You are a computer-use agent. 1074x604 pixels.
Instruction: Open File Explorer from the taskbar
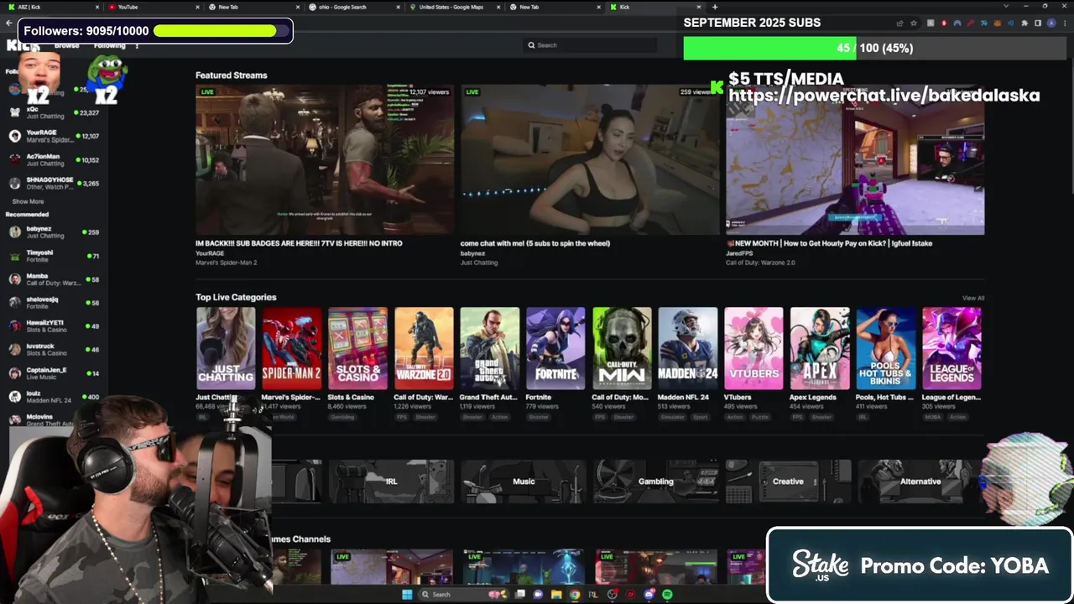coord(555,595)
